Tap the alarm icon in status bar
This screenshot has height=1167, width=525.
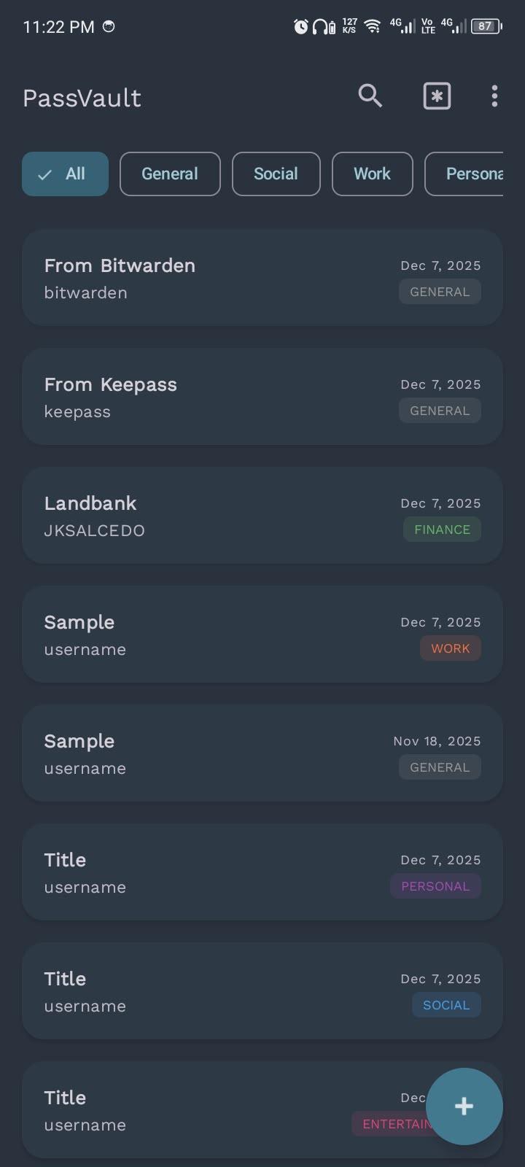click(x=300, y=27)
